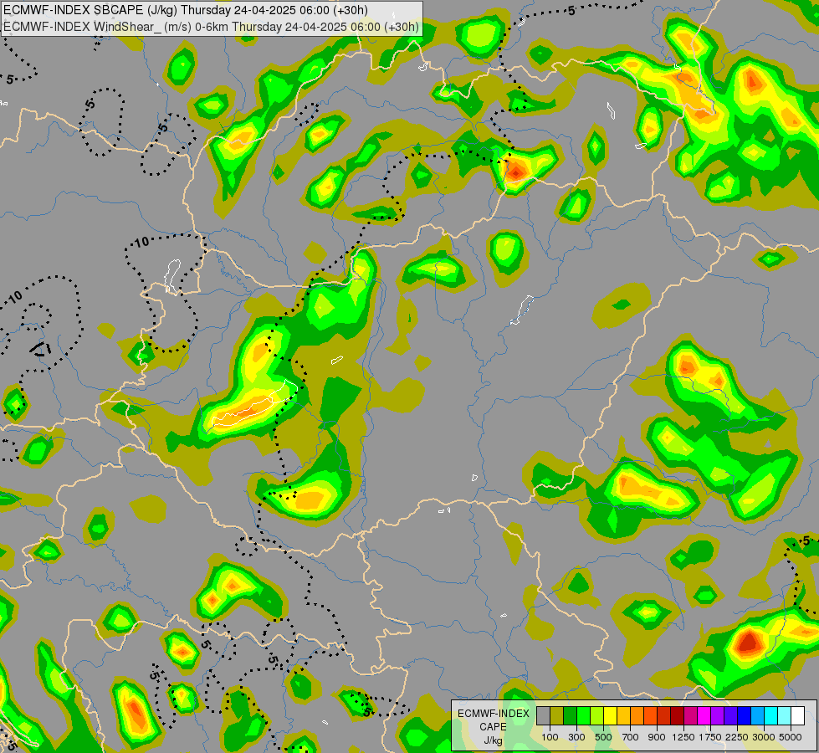This screenshot has width=819, height=753.
Task: Click the white legend swatch
Action: (x=798, y=715)
